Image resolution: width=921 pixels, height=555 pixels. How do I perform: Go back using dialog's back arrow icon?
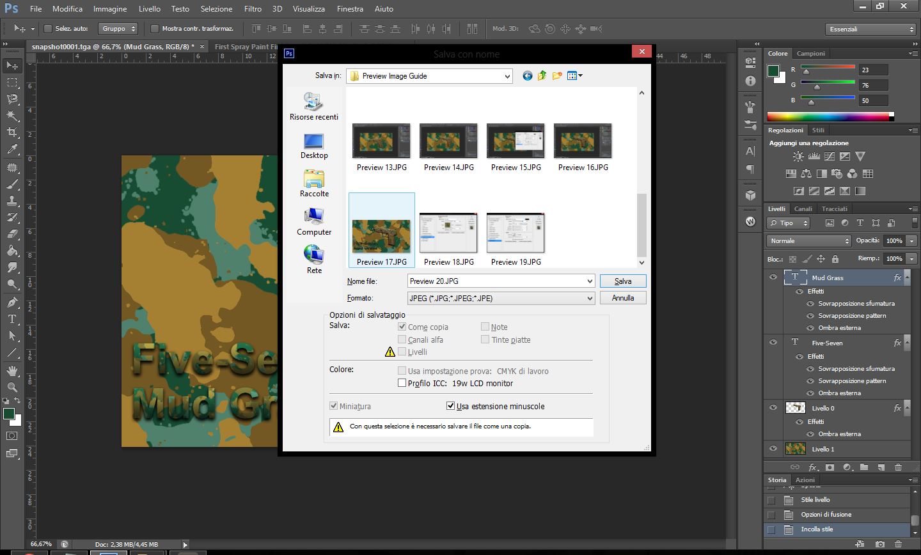528,76
